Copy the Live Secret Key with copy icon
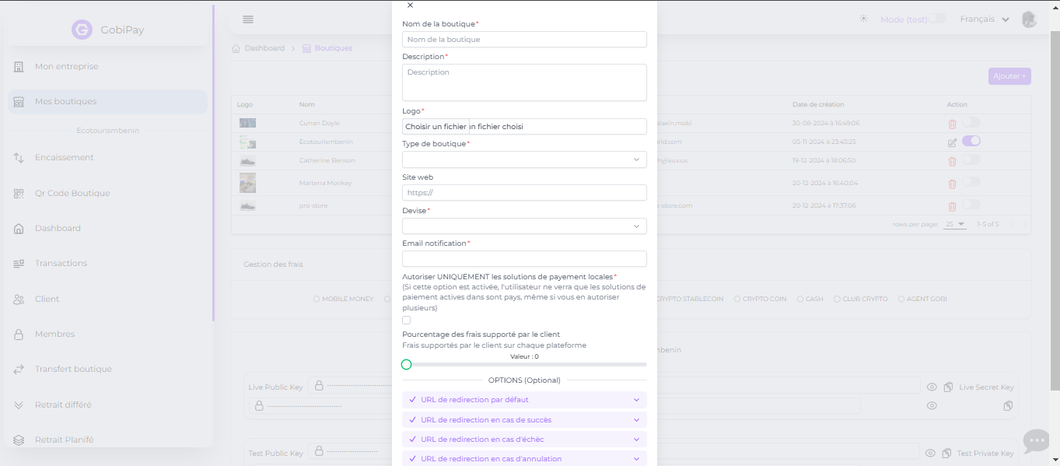 (x=948, y=387)
